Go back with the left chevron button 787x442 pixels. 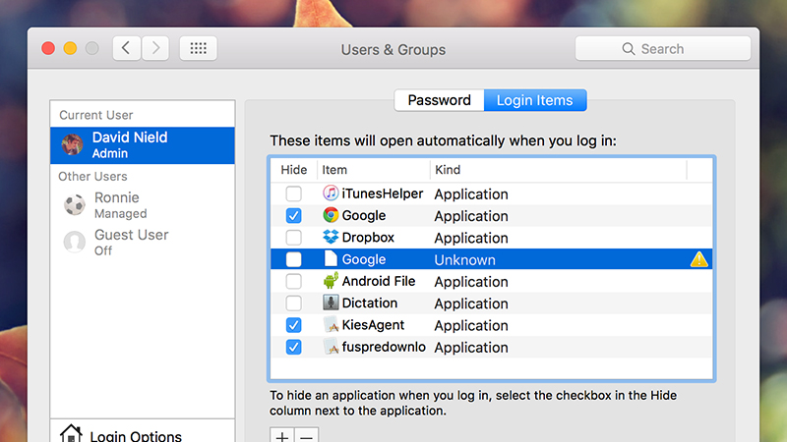(127, 48)
